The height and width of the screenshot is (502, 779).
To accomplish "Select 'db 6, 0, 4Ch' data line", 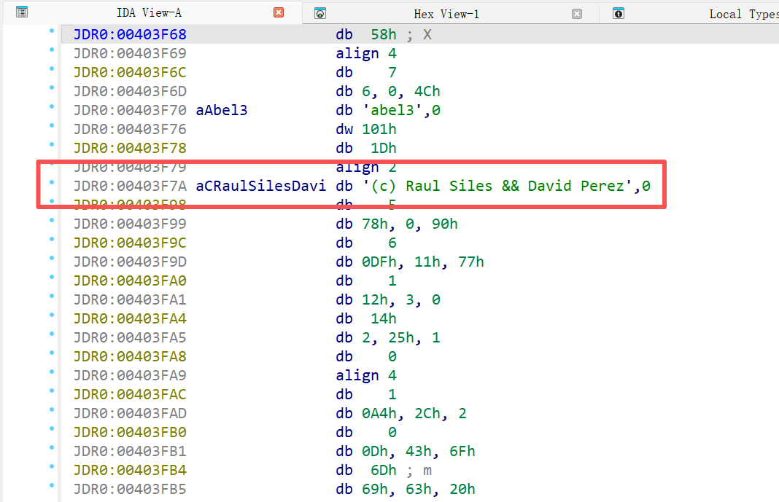I will 388,91.
